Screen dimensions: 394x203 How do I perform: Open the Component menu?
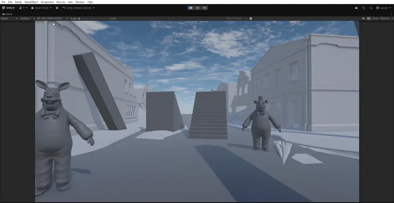(47, 2)
